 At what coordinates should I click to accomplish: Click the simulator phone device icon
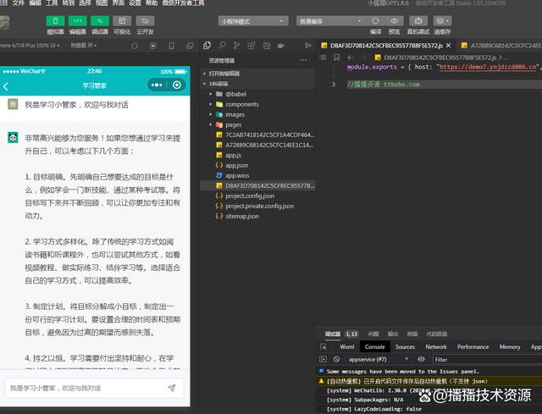[171, 46]
